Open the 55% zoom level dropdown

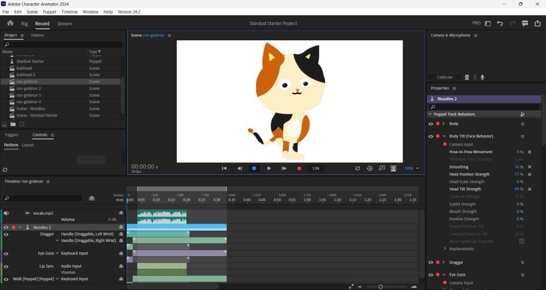[x=418, y=168]
